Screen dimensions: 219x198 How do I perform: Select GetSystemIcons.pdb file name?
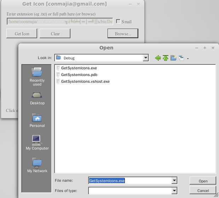click(x=79, y=75)
